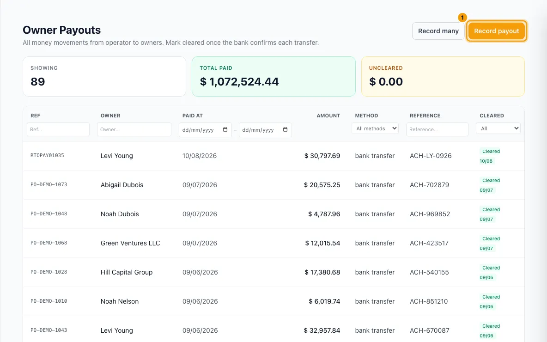Screen dimensions: 547x342
Task: Click the Paid At end date field
Action: click(265, 130)
